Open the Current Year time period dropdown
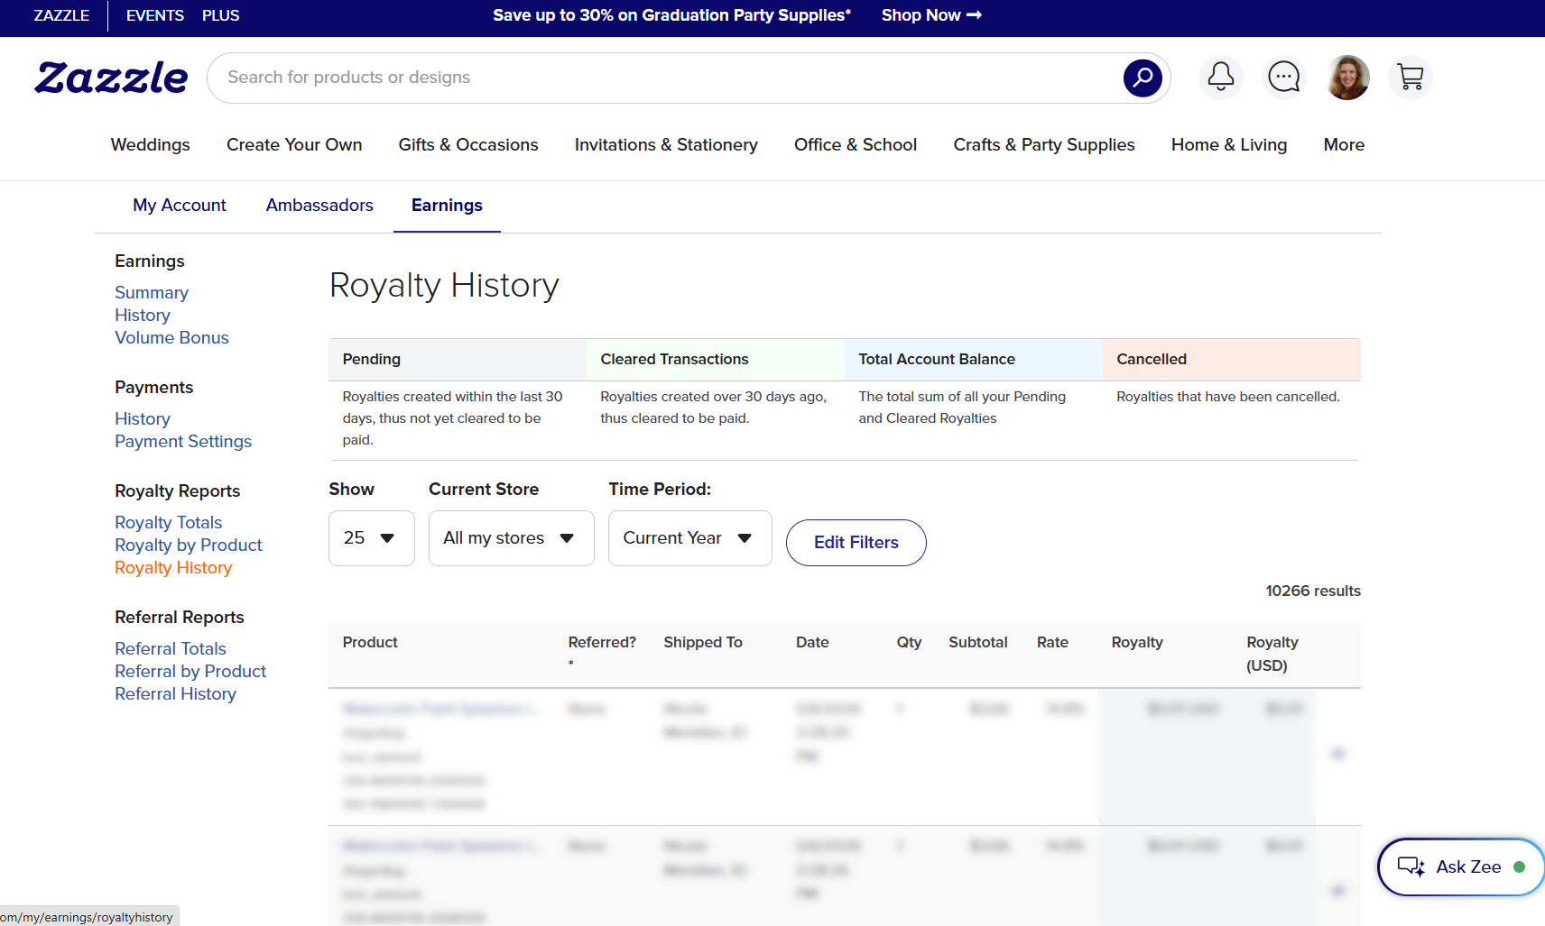1545x926 pixels. tap(690, 538)
